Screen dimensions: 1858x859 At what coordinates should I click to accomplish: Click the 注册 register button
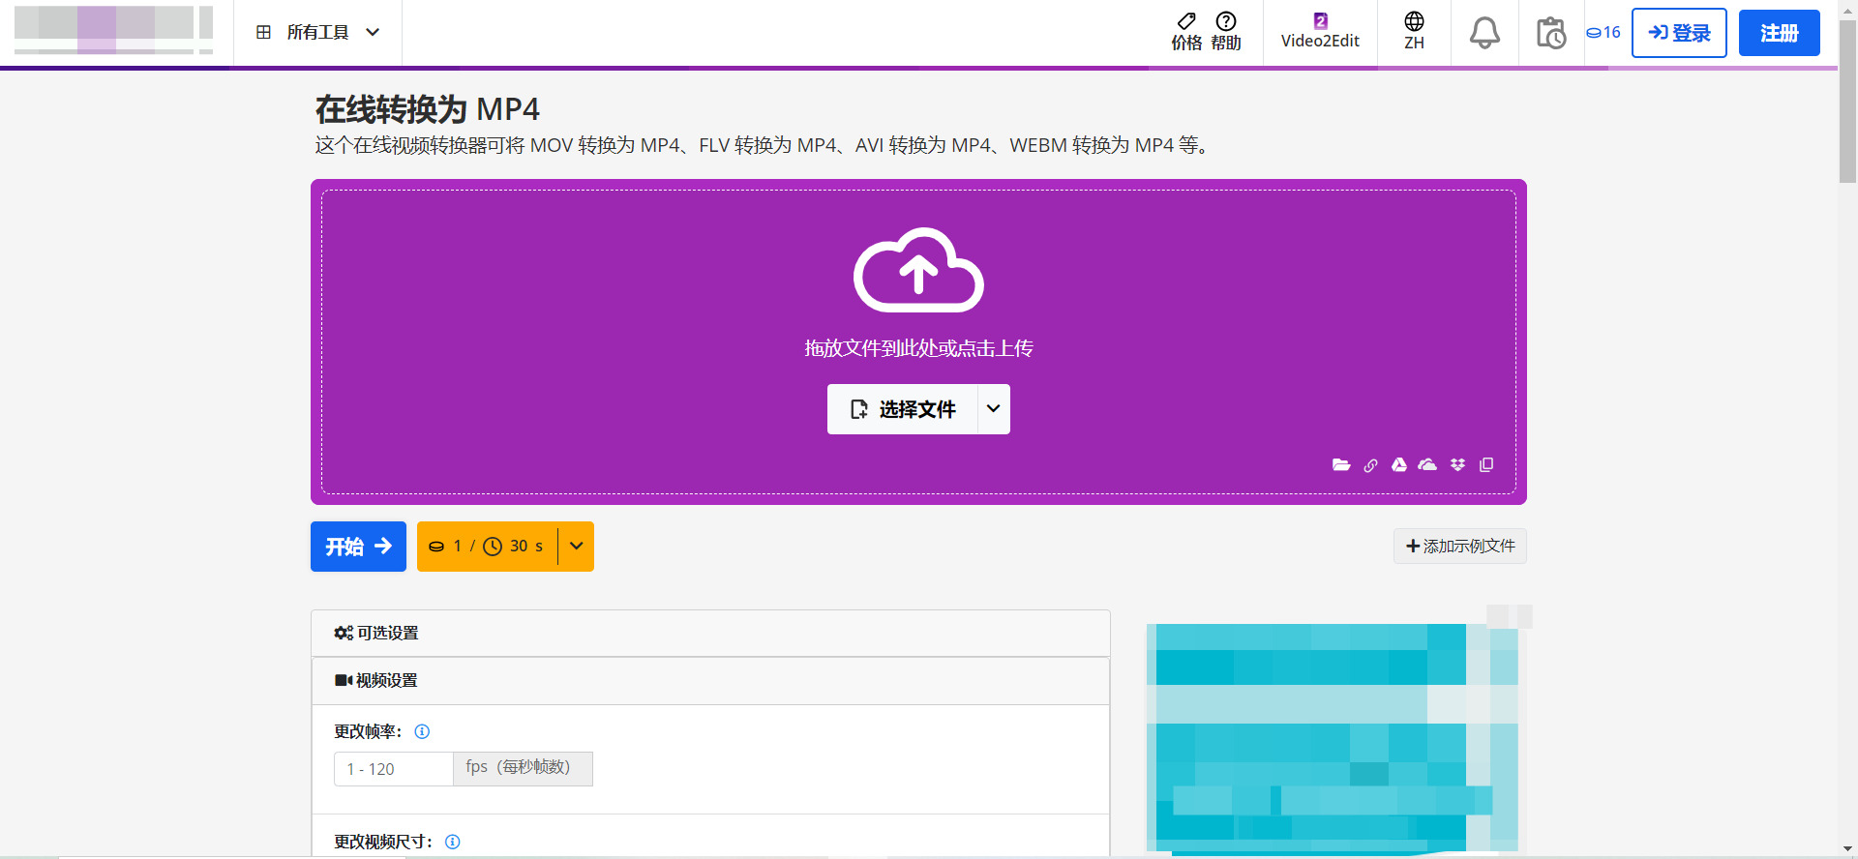click(x=1779, y=33)
